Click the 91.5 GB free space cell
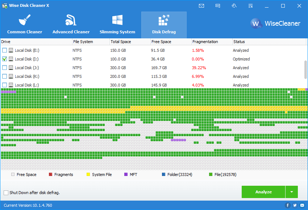The image size is (308, 210). pos(158,50)
